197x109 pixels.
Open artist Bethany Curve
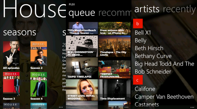click(x=153, y=56)
